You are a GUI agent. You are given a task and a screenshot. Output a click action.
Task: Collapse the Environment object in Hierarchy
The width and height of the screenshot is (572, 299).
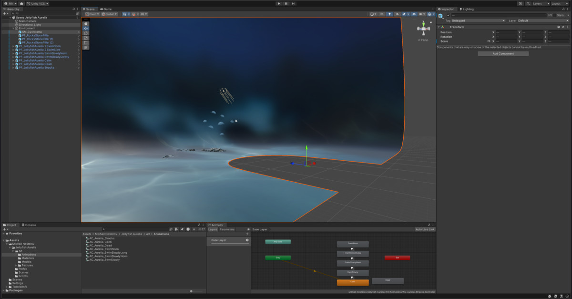click(13, 28)
